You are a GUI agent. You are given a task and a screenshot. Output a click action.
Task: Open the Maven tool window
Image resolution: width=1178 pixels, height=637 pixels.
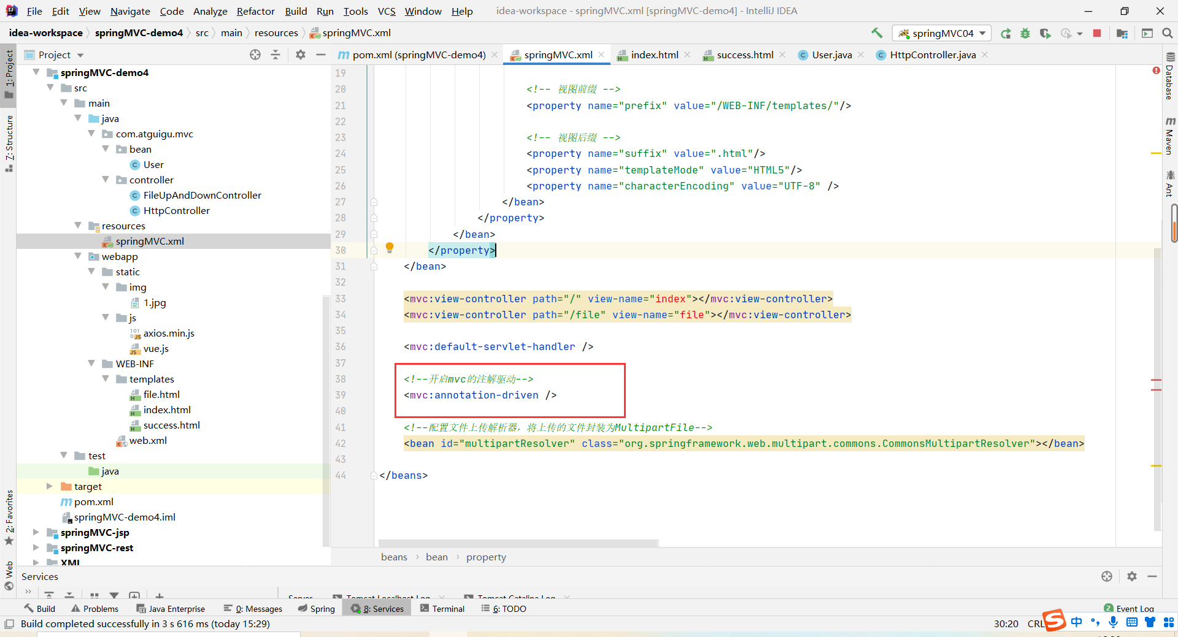click(x=1169, y=136)
